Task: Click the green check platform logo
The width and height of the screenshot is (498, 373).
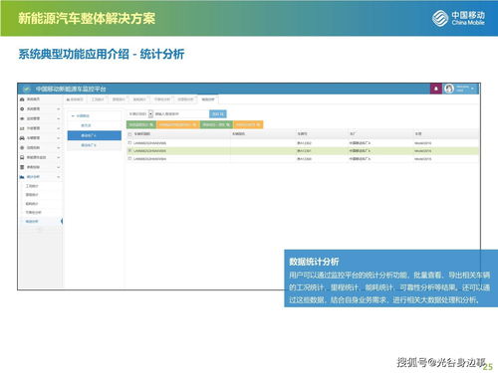Action: [x=27, y=89]
